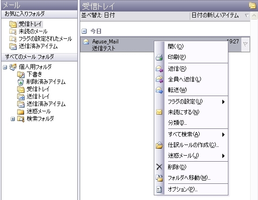Click the すべてのメール フォルダ section header

tap(39, 57)
